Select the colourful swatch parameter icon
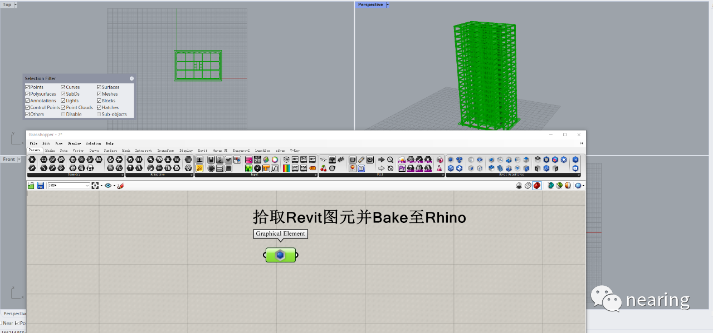 point(275,160)
